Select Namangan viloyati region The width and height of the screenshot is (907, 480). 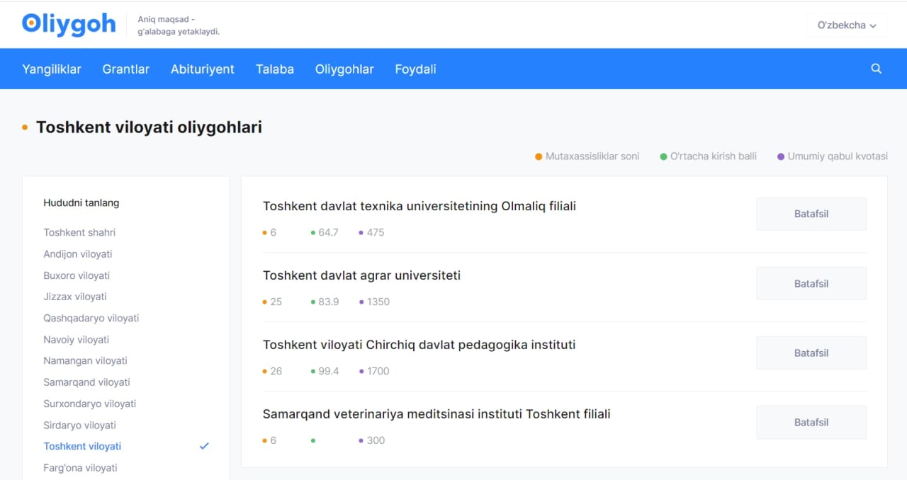coord(85,360)
